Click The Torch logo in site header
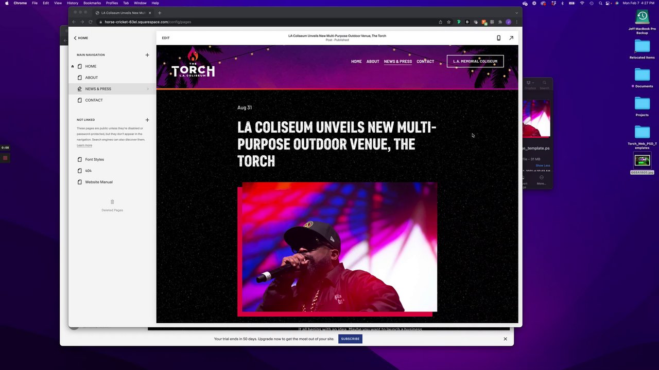 click(193, 63)
